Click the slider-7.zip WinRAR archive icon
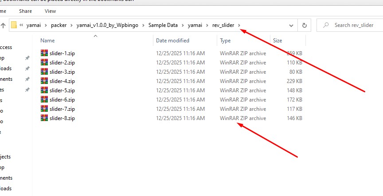This screenshot has height=196, width=383. point(44,109)
